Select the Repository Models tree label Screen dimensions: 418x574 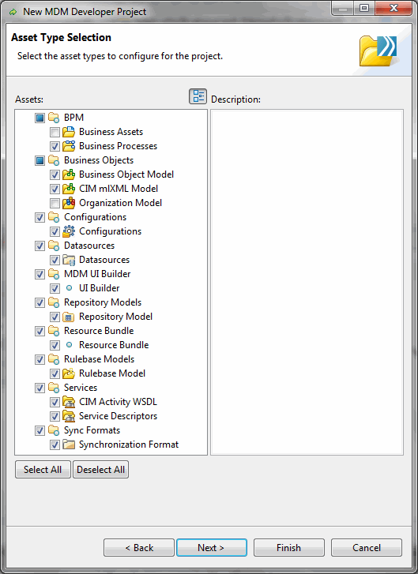click(x=103, y=302)
